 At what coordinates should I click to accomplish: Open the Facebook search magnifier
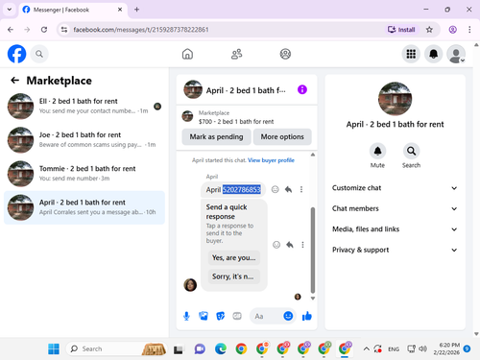pyautogui.click(x=39, y=54)
